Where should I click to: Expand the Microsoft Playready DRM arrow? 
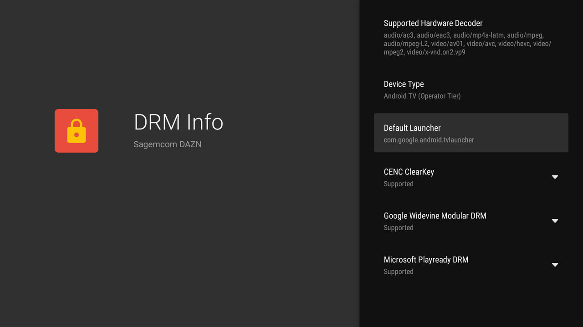[x=555, y=265]
